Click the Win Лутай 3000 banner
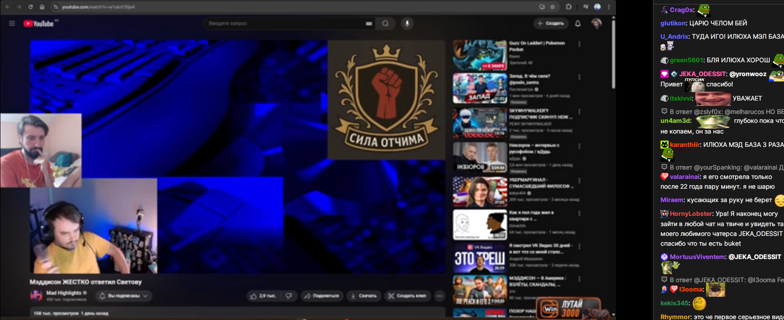This screenshot has height=320, width=784. 568,308
